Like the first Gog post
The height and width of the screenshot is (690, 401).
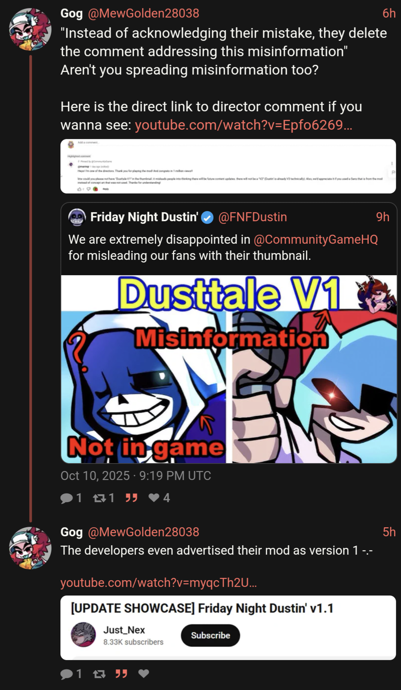pyautogui.click(x=154, y=498)
